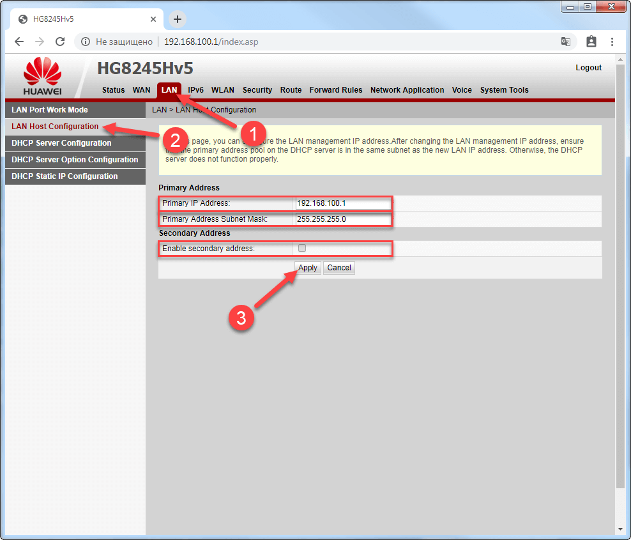This screenshot has height=540, width=631.
Task: Open the Chrome profile icon
Action: point(591,41)
